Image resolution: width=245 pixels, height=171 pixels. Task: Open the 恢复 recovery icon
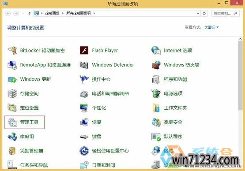coord(84,122)
